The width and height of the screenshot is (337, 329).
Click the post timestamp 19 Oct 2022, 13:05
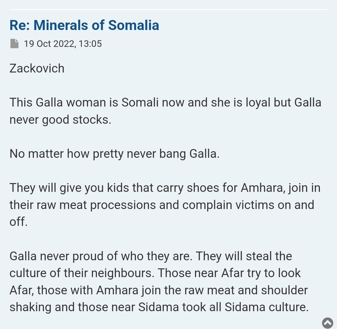63,43
